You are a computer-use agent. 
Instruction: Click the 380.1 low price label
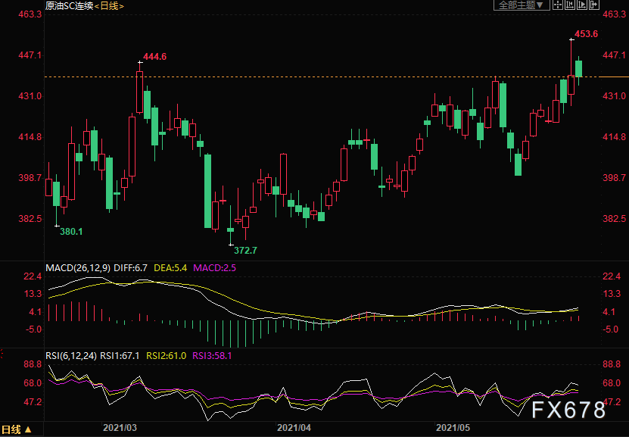pos(71,232)
